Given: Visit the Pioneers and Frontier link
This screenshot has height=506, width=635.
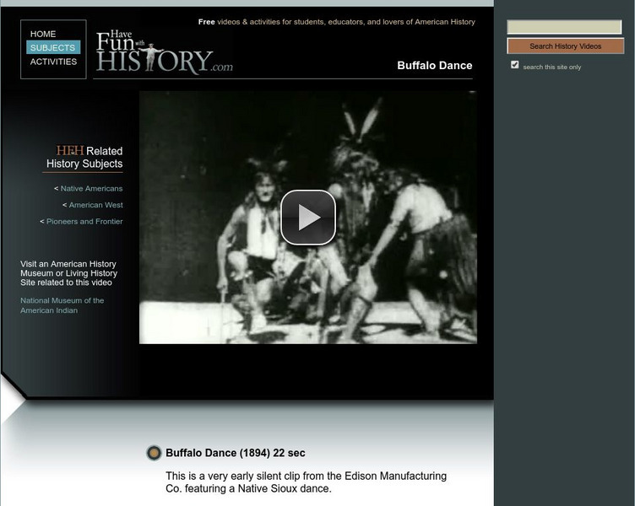Looking at the screenshot, I should (84, 222).
